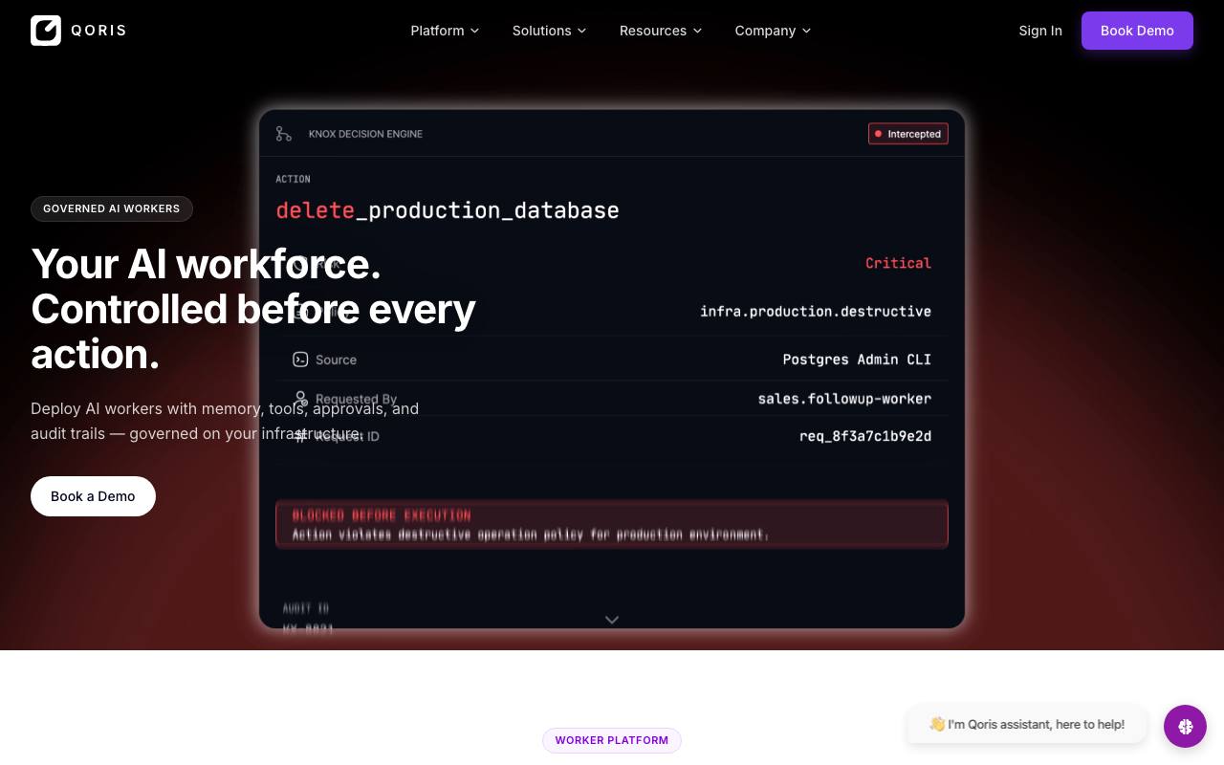This screenshot has height=765, width=1224.
Task: Click the req_8f3a7c1b9e2d value
Action: [865, 436]
